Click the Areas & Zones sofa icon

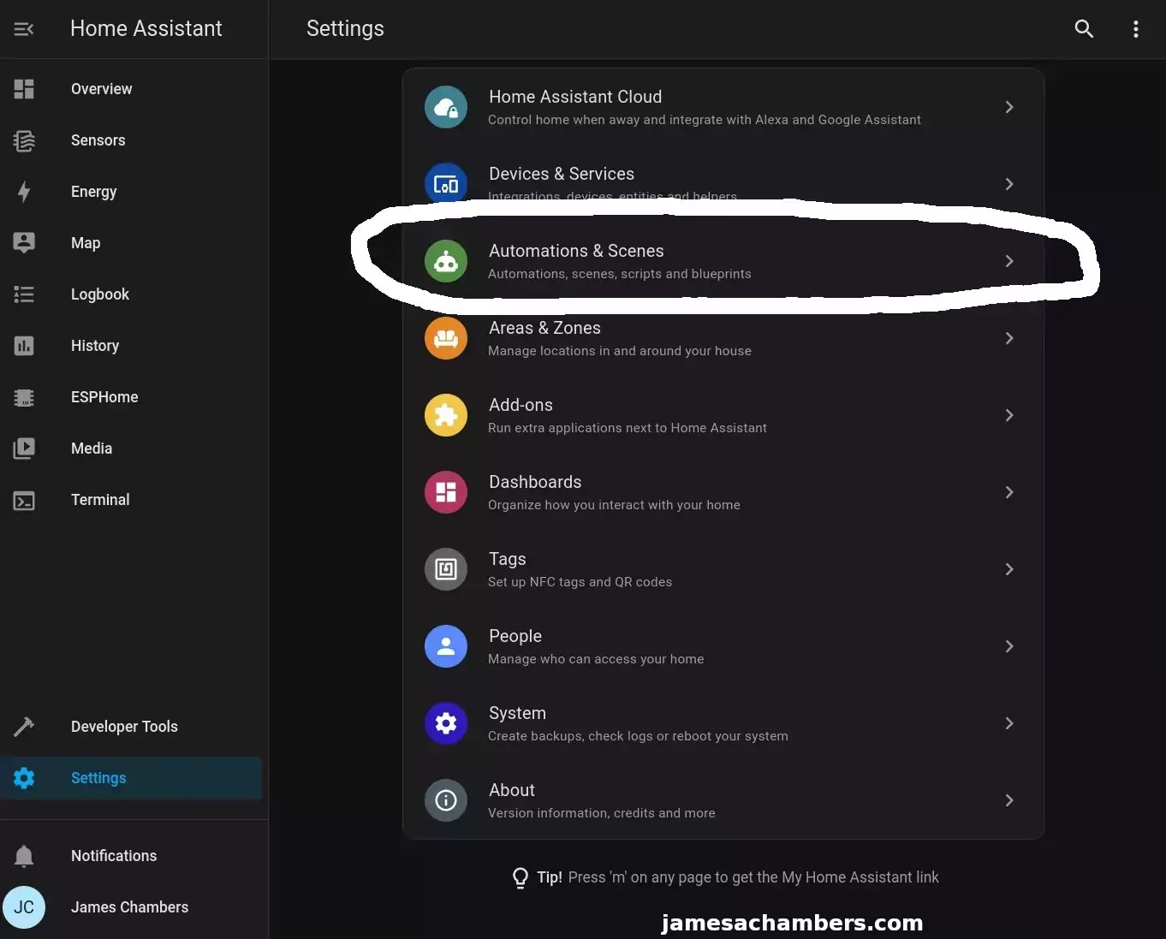click(445, 338)
